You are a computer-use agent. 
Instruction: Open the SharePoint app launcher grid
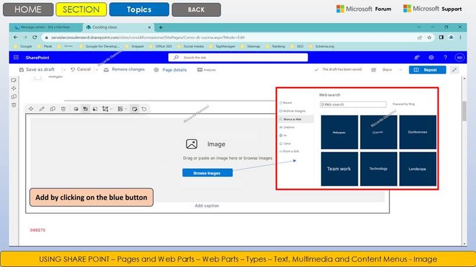pyautogui.click(x=16, y=57)
